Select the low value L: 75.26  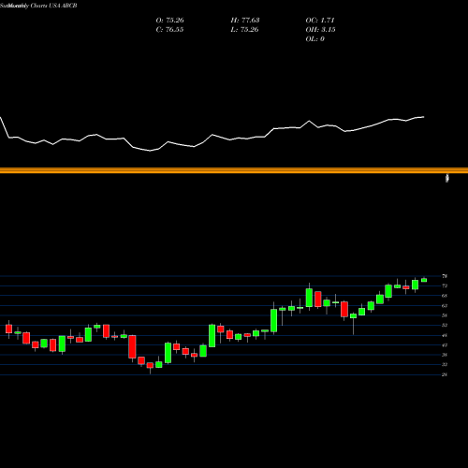tap(244, 30)
